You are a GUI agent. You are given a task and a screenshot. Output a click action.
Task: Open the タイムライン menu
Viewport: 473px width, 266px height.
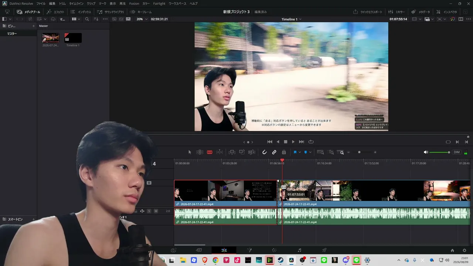pos(76,3)
